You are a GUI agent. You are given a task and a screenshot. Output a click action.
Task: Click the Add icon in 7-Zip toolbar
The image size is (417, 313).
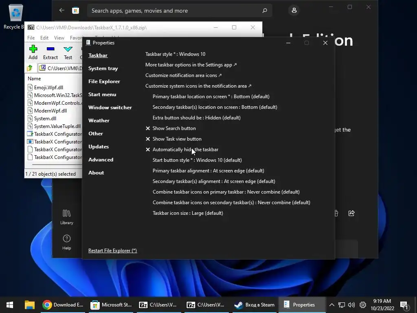tap(33, 49)
